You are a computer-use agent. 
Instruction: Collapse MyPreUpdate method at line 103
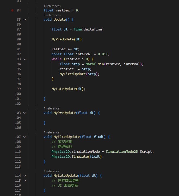[25, 113]
